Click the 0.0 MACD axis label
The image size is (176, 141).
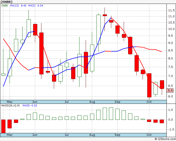point(171,120)
